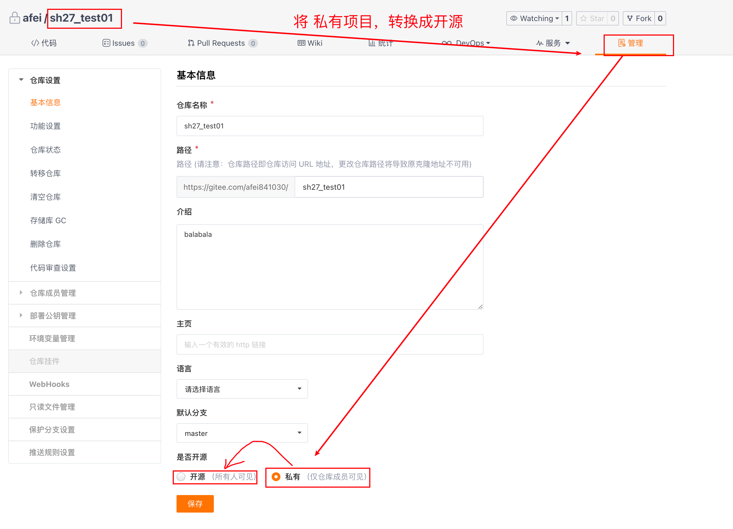Click the eye icon on Watching
The image size is (733, 529).
pyautogui.click(x=513, y=18)
